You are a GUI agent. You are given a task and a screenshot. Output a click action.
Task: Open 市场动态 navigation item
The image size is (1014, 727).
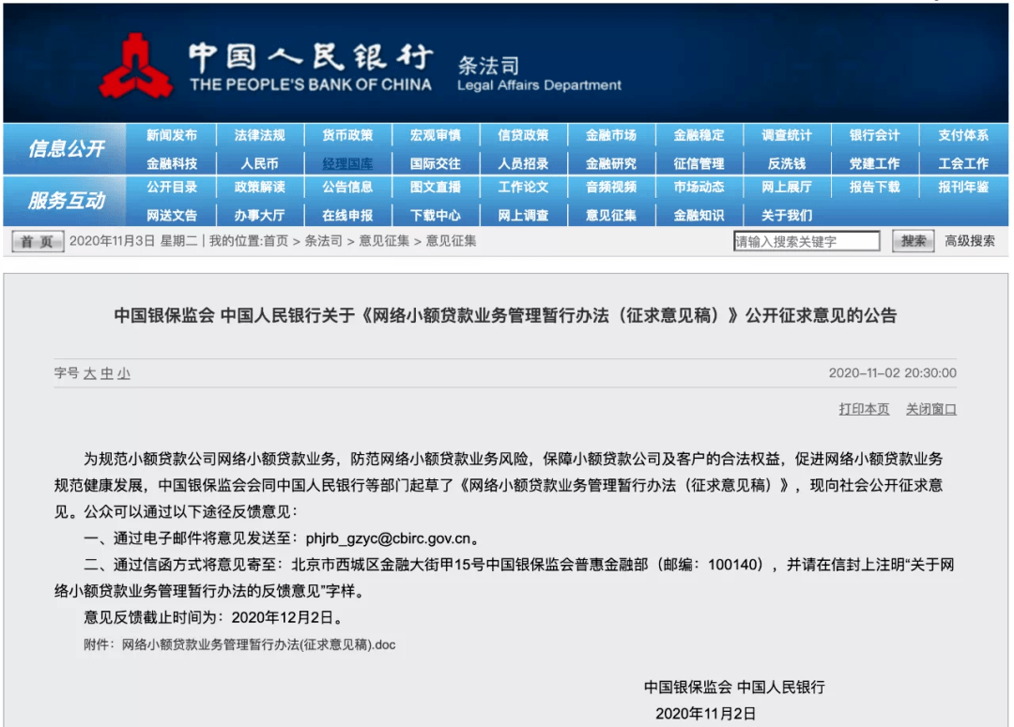tap(699, 187)
